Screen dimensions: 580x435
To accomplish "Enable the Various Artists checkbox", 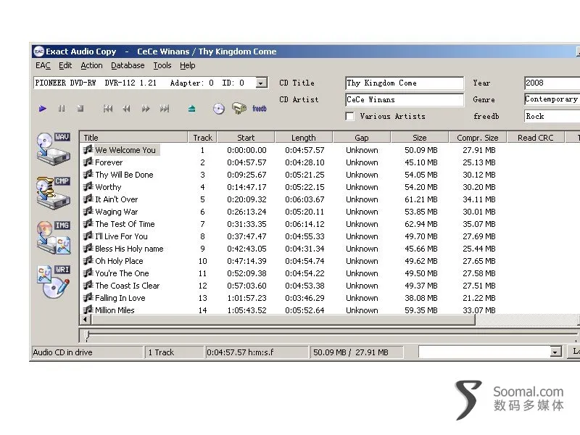I will pos(349,116).
